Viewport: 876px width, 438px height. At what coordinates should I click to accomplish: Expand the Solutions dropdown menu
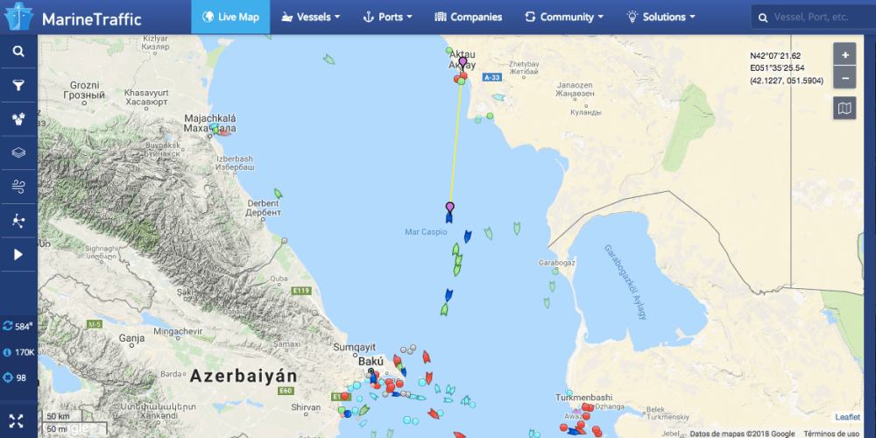[x=661, y=17]
